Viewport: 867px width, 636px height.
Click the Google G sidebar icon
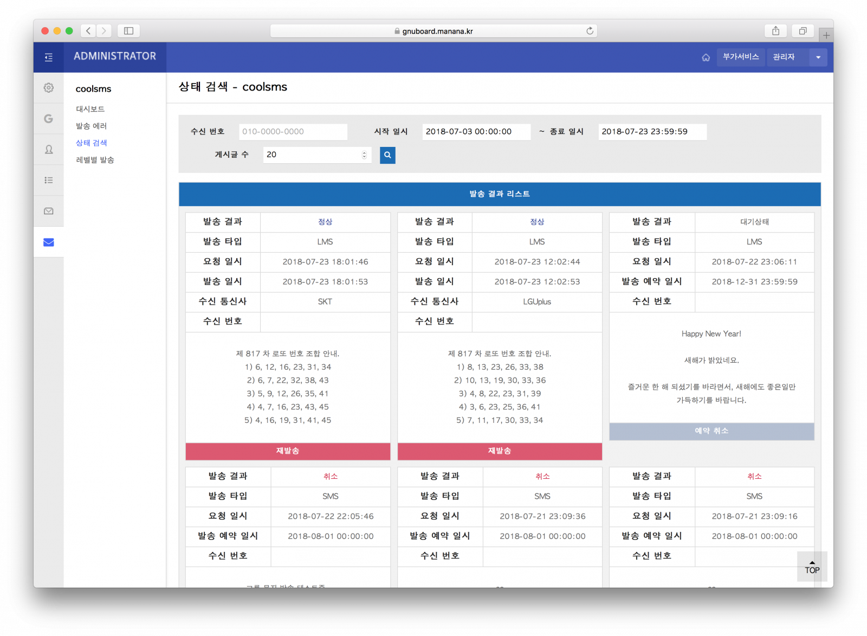pyautogui.click(x=49, y=119)
